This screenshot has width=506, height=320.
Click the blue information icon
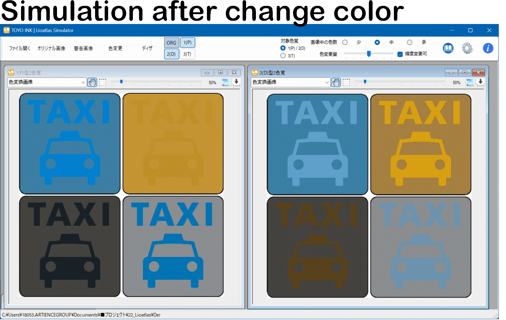click(x=488, y=48)
